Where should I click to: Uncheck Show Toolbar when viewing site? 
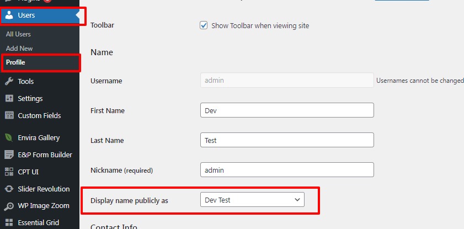coord(204,25)
